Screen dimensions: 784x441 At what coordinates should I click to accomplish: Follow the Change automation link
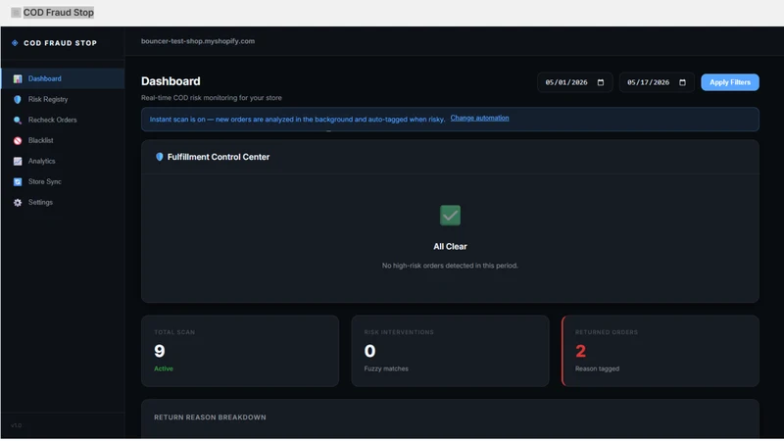(x=479, y=118)
